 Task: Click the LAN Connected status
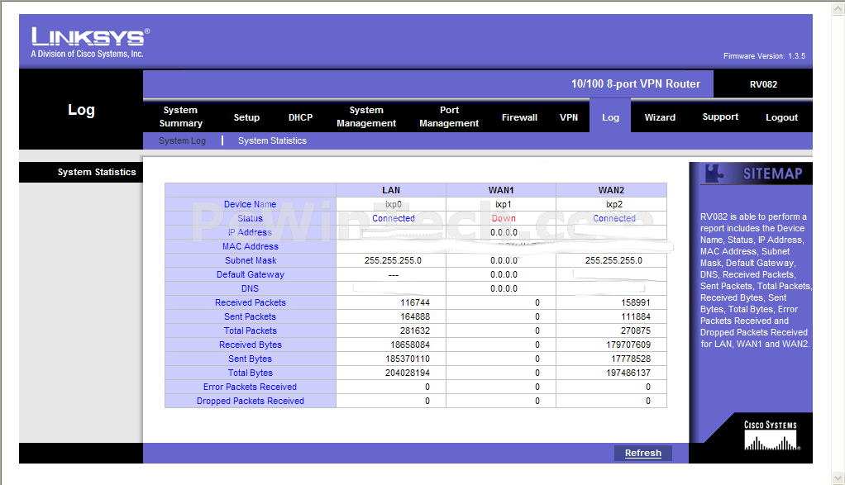tap(394, 219)
